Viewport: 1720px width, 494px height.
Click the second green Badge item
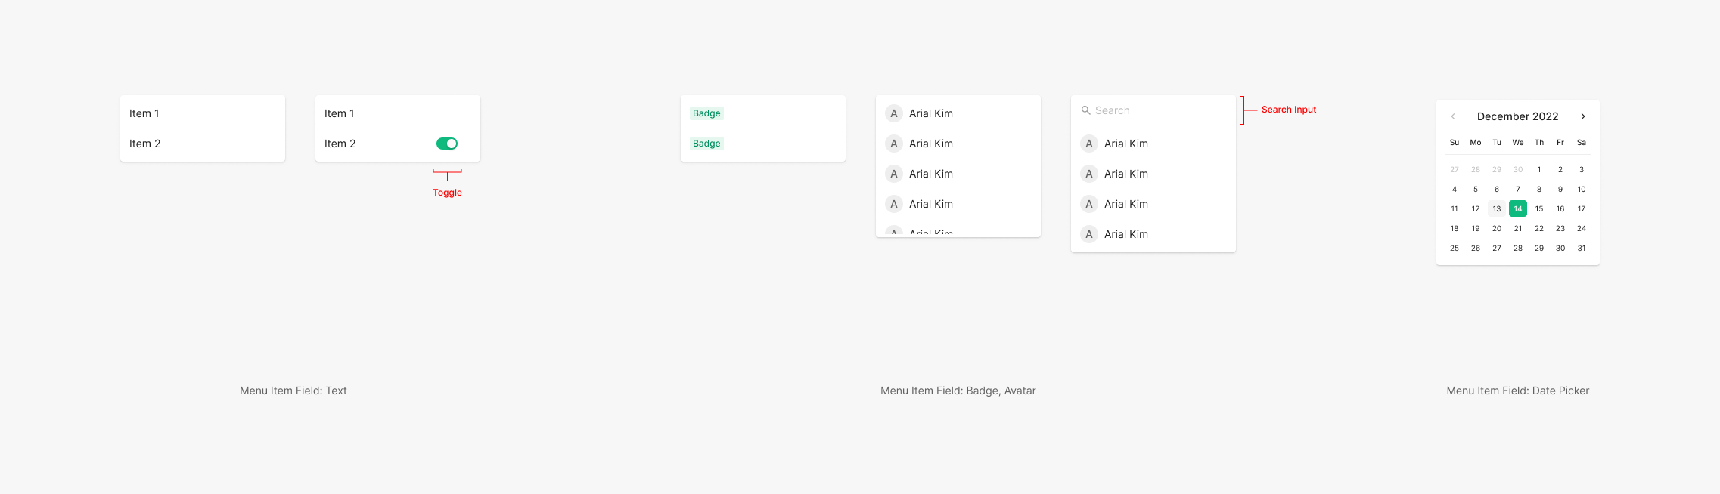(x=706, y=144)
